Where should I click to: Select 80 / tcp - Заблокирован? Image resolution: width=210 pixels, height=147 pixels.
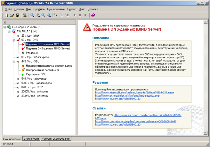36,57
